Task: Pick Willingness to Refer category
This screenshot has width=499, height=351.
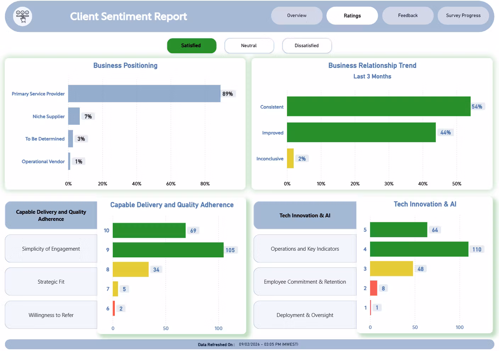Action: 51,315
